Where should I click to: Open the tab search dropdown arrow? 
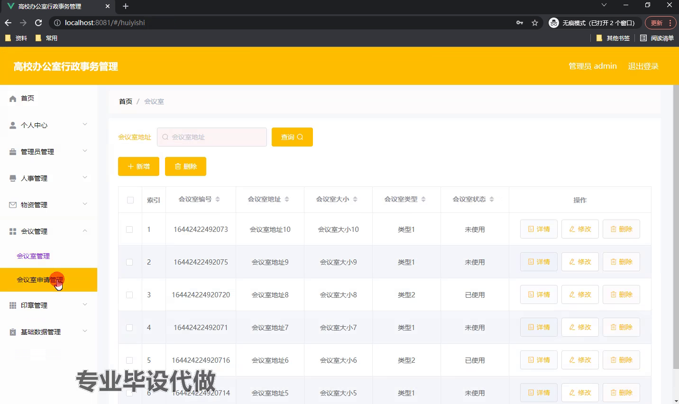coord(604,5)
